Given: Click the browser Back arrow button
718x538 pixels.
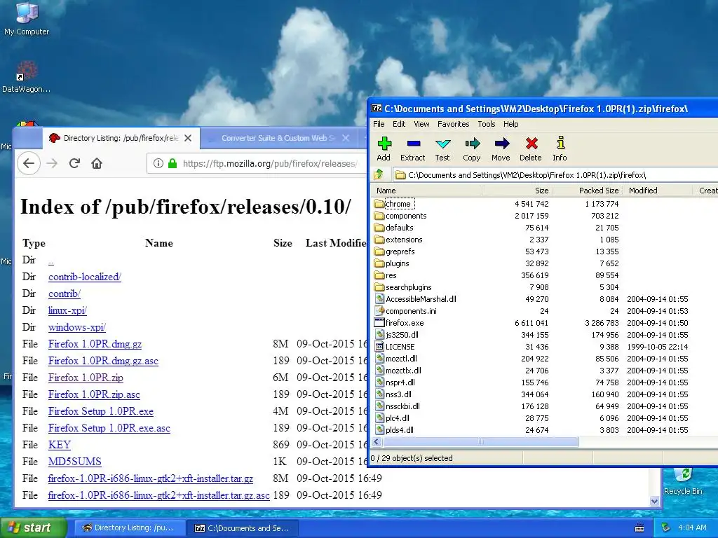Looking at the screenshot, I should click(28, 163).
